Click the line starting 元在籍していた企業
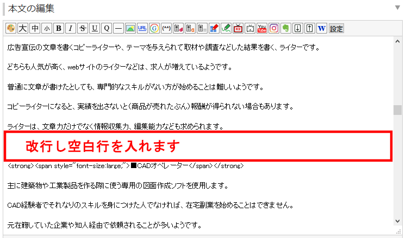This screenshot has width=406, height=238. (x=104, y=225)
